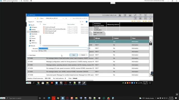
Task: Open the Save as type dropdown
Action: click(63, 51)
